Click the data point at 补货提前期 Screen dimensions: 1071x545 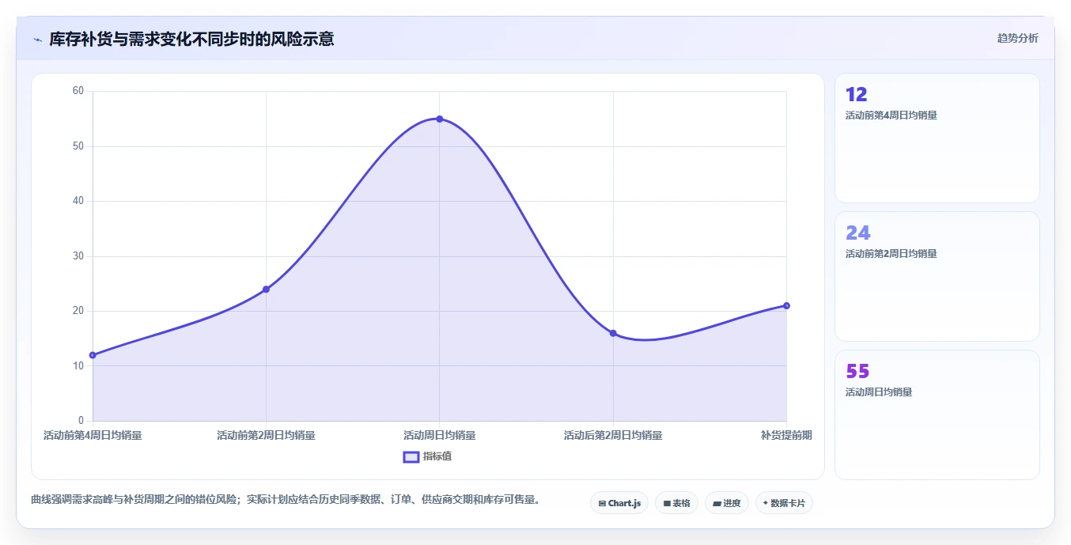coord(786,305)
